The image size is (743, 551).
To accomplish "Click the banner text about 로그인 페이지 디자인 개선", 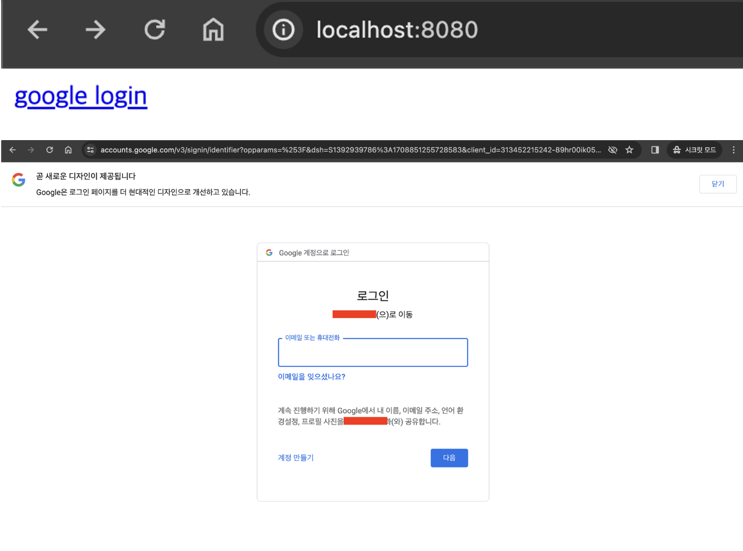I will 143,193.
